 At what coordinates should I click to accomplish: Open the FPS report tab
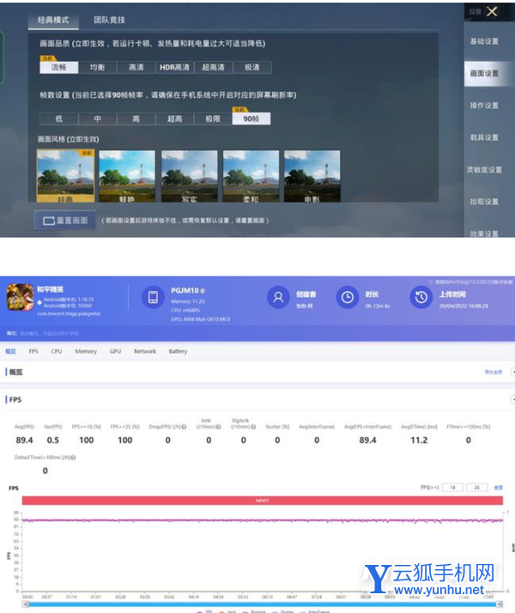pos(33,351)
